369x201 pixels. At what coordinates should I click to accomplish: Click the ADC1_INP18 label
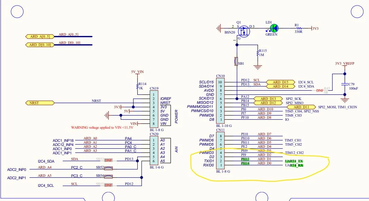pyautogui.click(x=63, y=141)
